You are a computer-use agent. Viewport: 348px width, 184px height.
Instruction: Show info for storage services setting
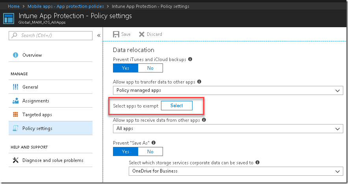257,162
